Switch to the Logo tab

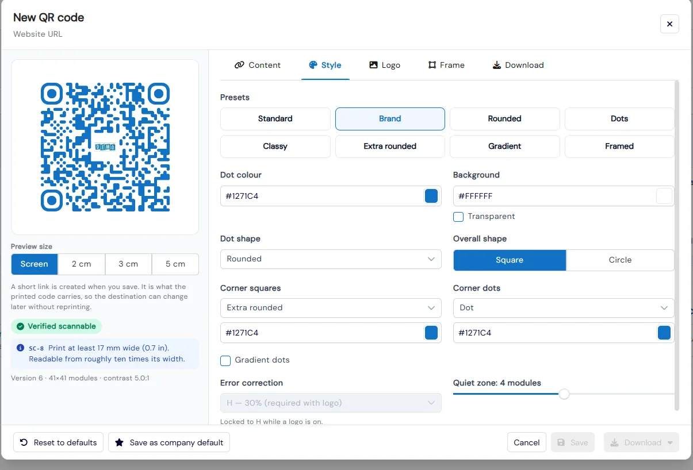(385, 65)
